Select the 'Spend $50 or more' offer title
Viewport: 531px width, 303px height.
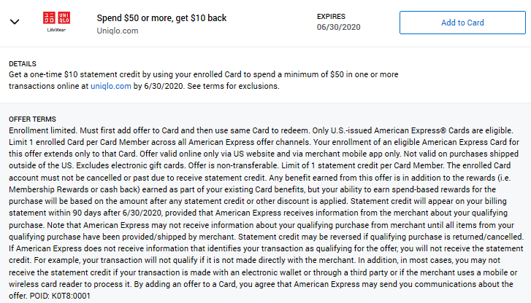coord(161,18)
